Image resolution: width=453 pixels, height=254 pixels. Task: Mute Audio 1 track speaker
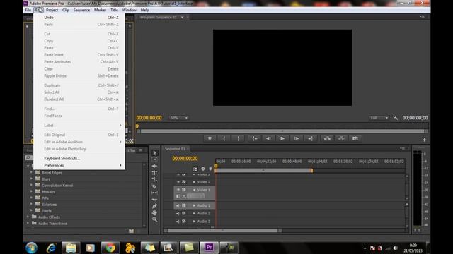178,205
